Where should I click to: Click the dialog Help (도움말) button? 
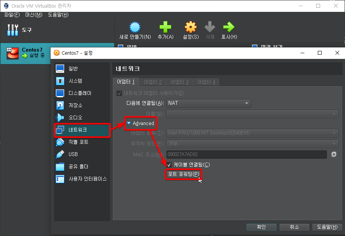(x=327, y=227)
